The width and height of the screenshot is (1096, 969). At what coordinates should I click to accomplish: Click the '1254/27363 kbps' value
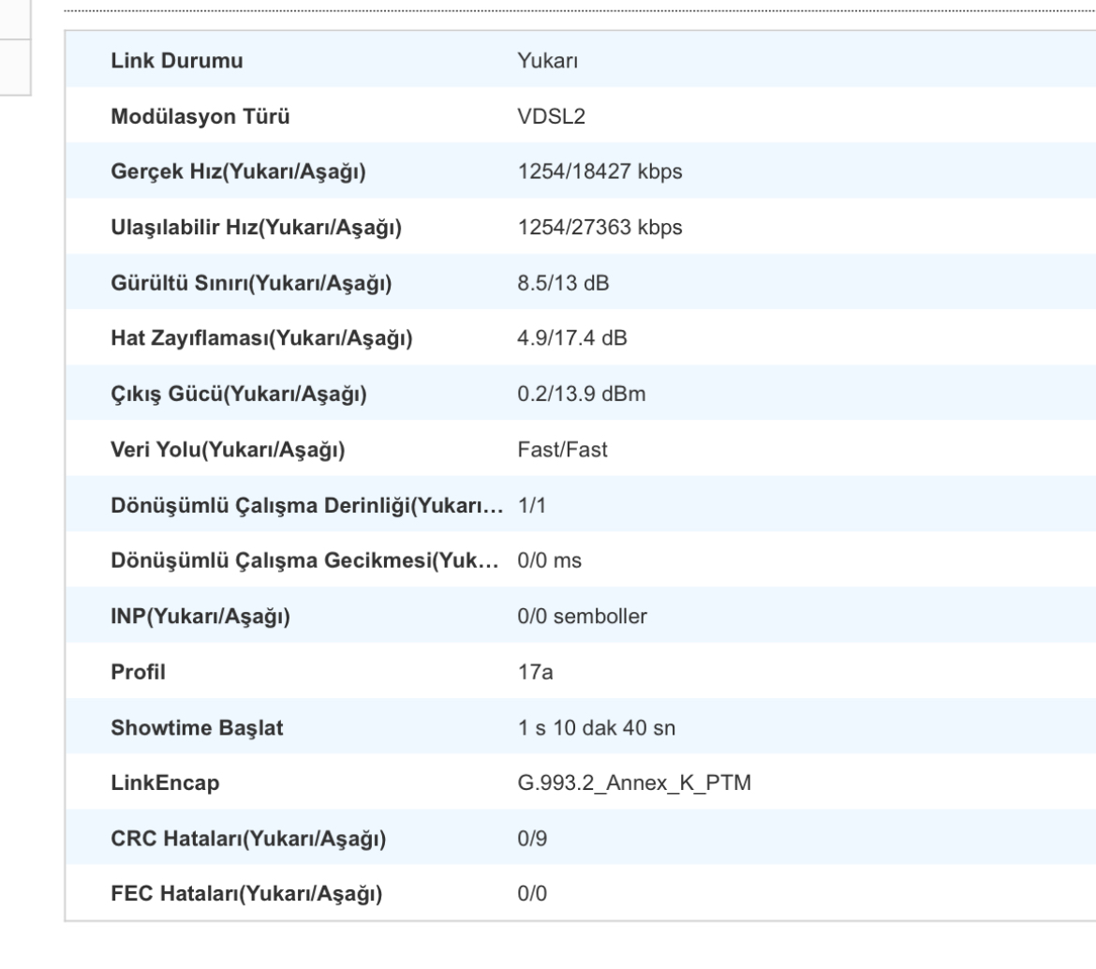pos(600,228)
